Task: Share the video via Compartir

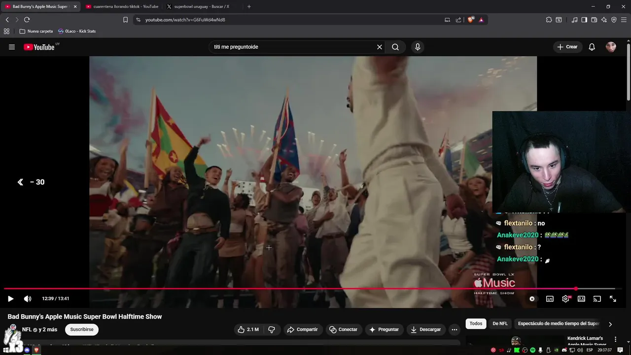Action: (303, 329)
